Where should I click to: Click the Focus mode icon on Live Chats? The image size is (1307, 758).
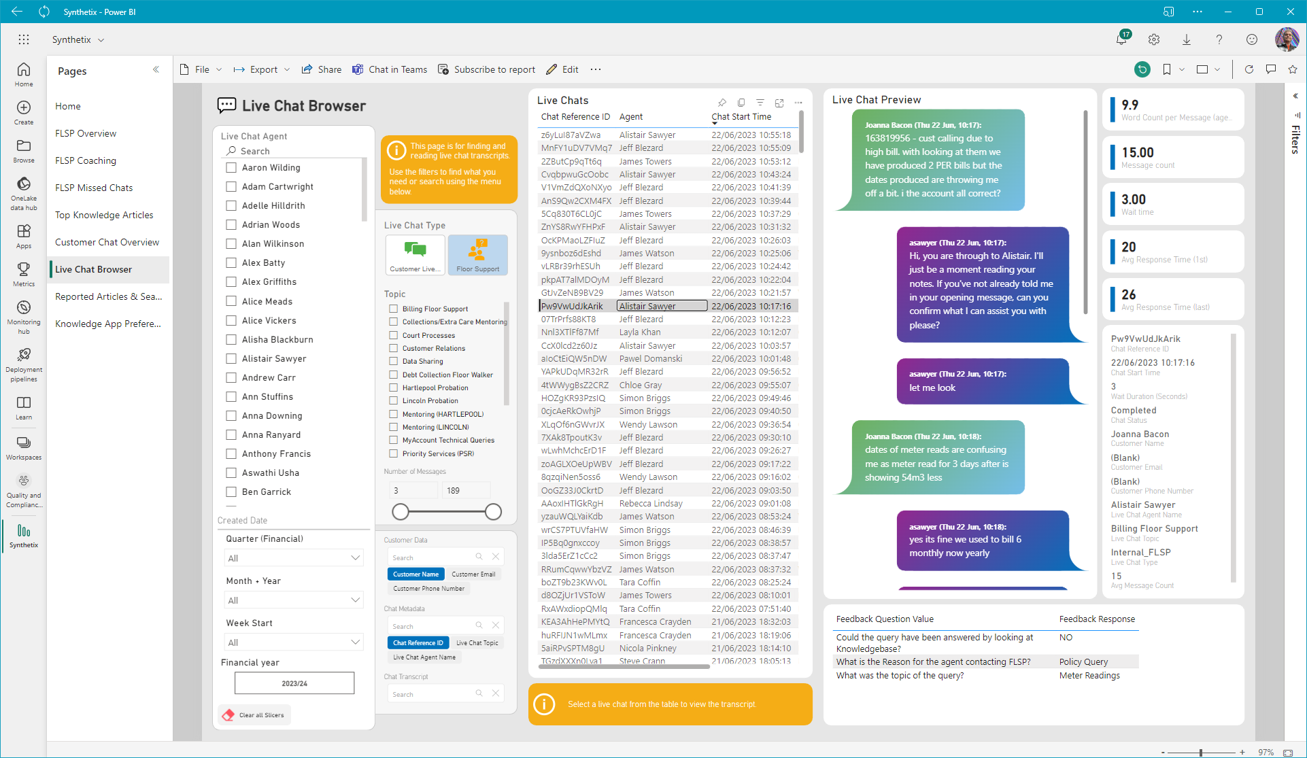779,103
